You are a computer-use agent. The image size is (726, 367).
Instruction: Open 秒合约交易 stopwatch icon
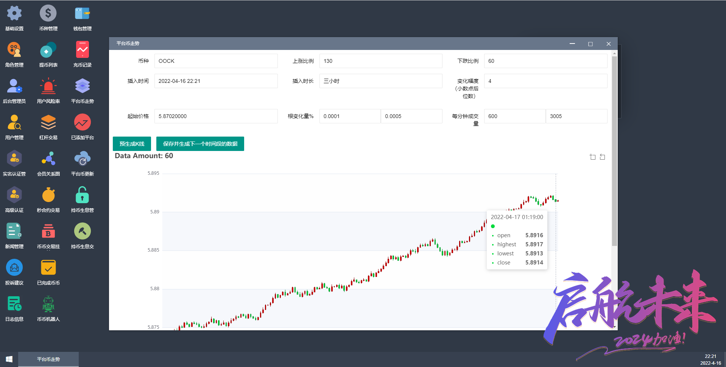click(48, 195)
